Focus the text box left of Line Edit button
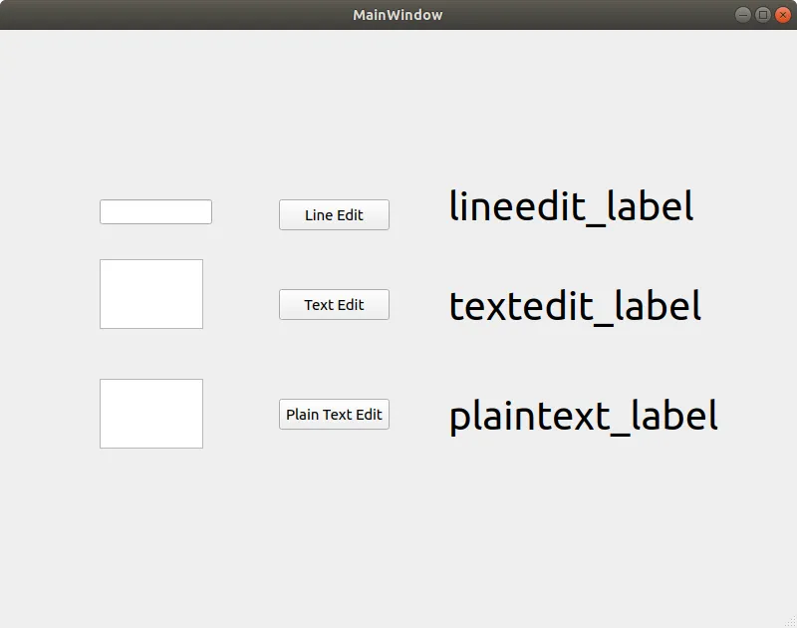 tap(155, 212)
